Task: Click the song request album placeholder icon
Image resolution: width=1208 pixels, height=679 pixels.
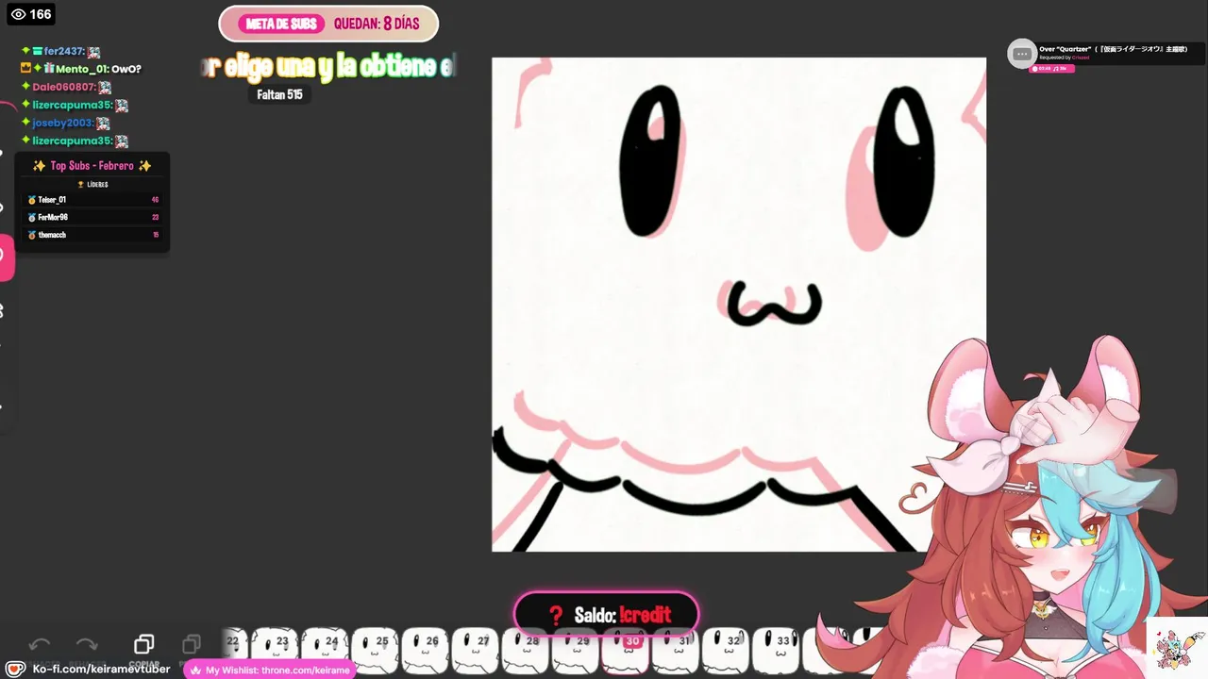Action: pyautogui.click(x=1022, y=54)
